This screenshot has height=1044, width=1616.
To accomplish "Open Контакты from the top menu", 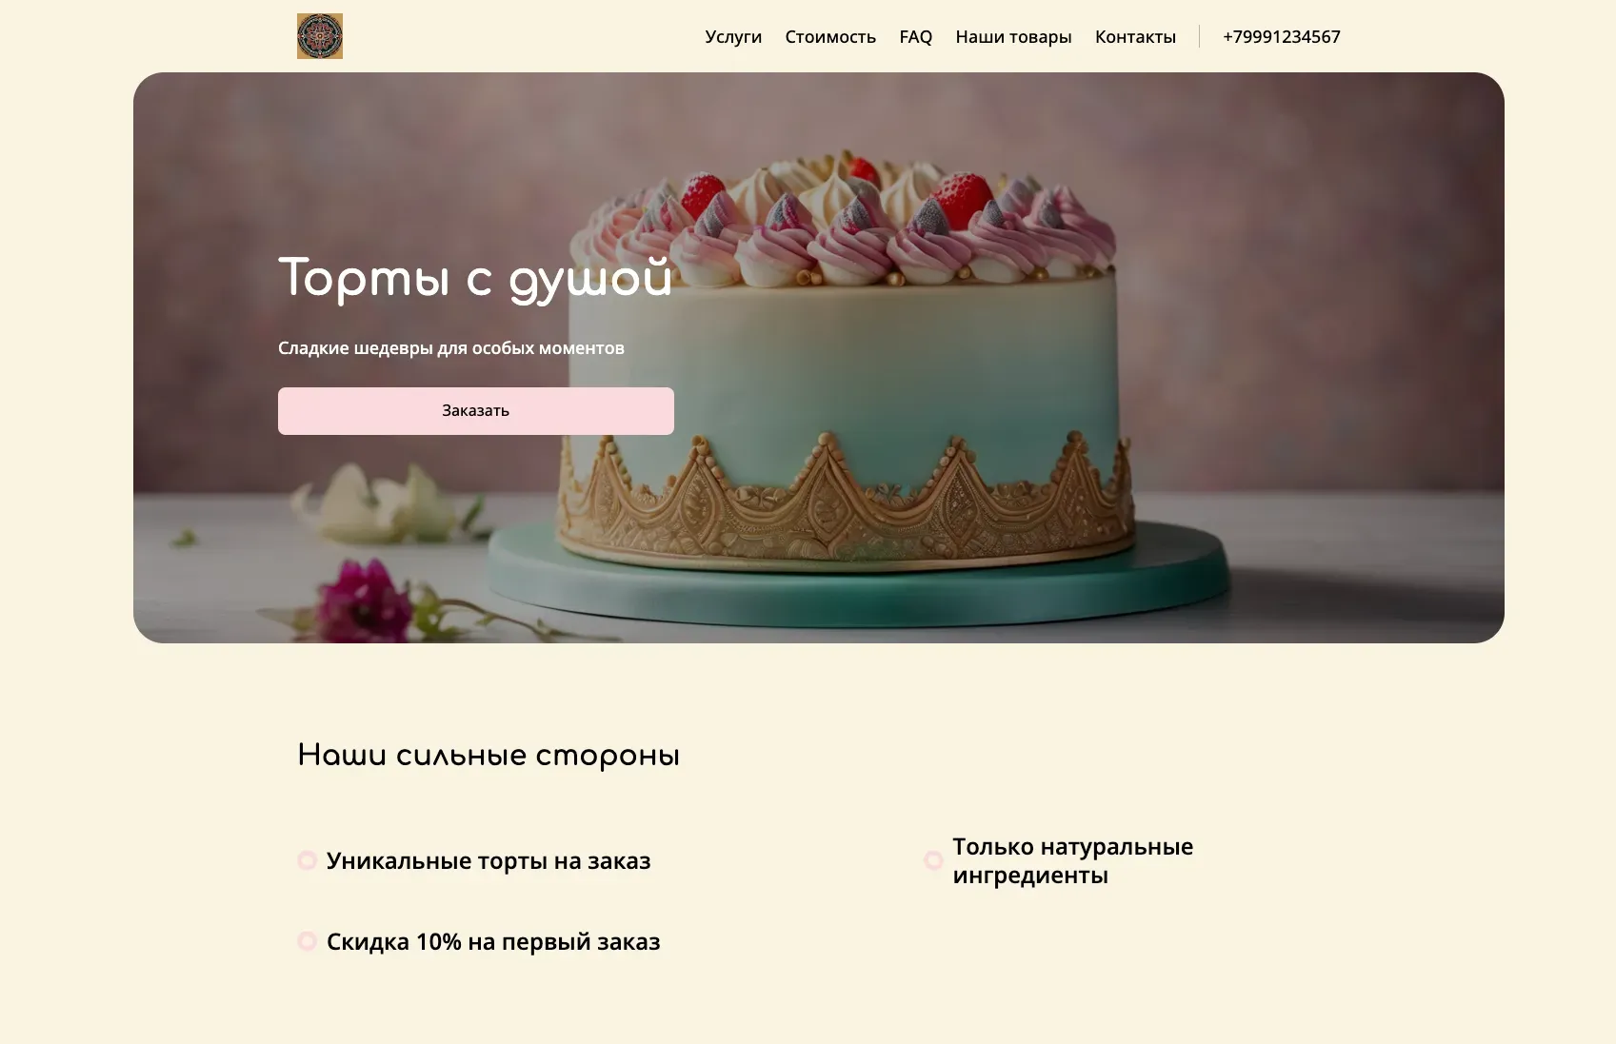I will coord(1135,37).
